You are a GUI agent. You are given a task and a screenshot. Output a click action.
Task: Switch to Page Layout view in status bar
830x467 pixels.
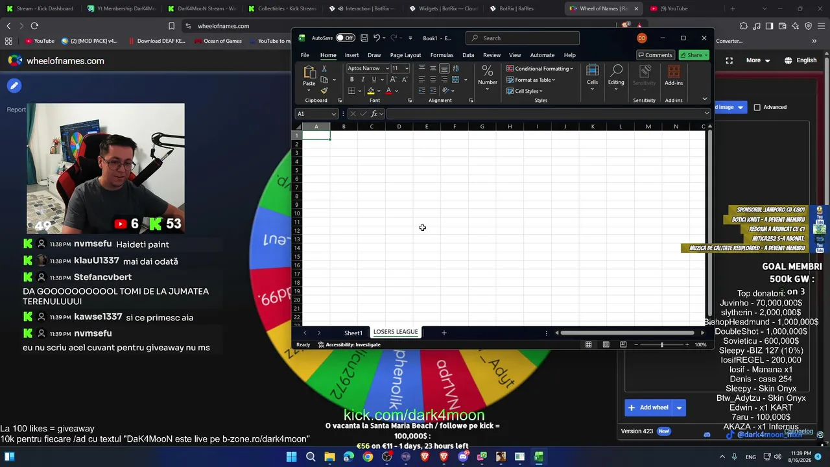pos(606,344)
